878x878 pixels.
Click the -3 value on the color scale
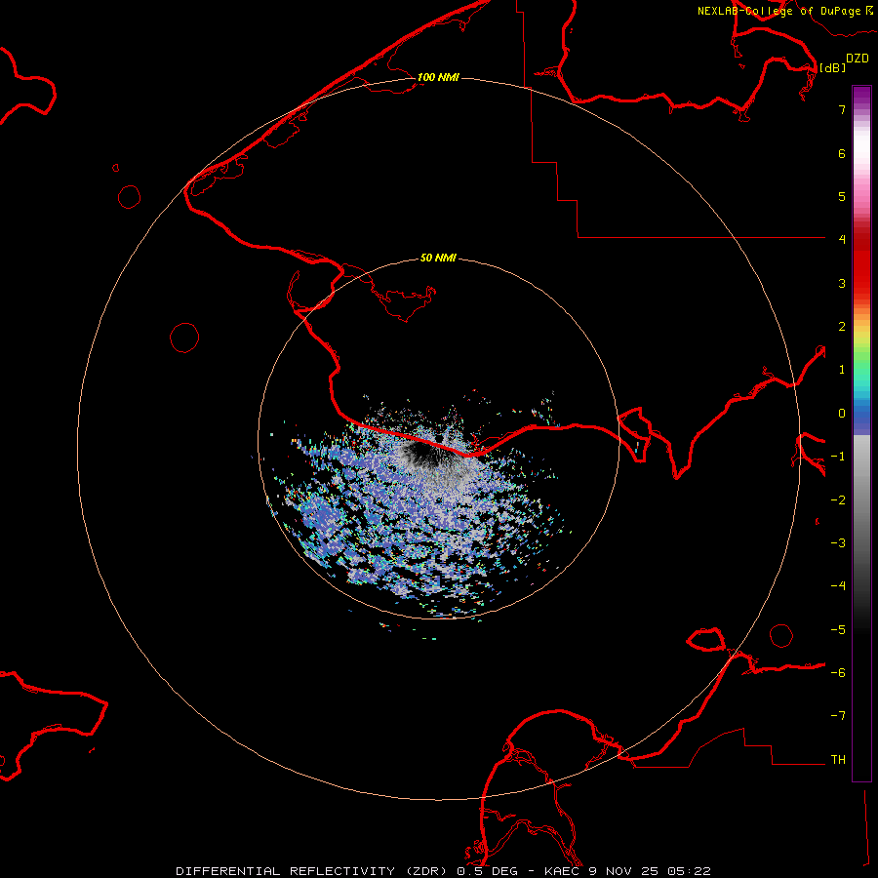tap(838, 543)
